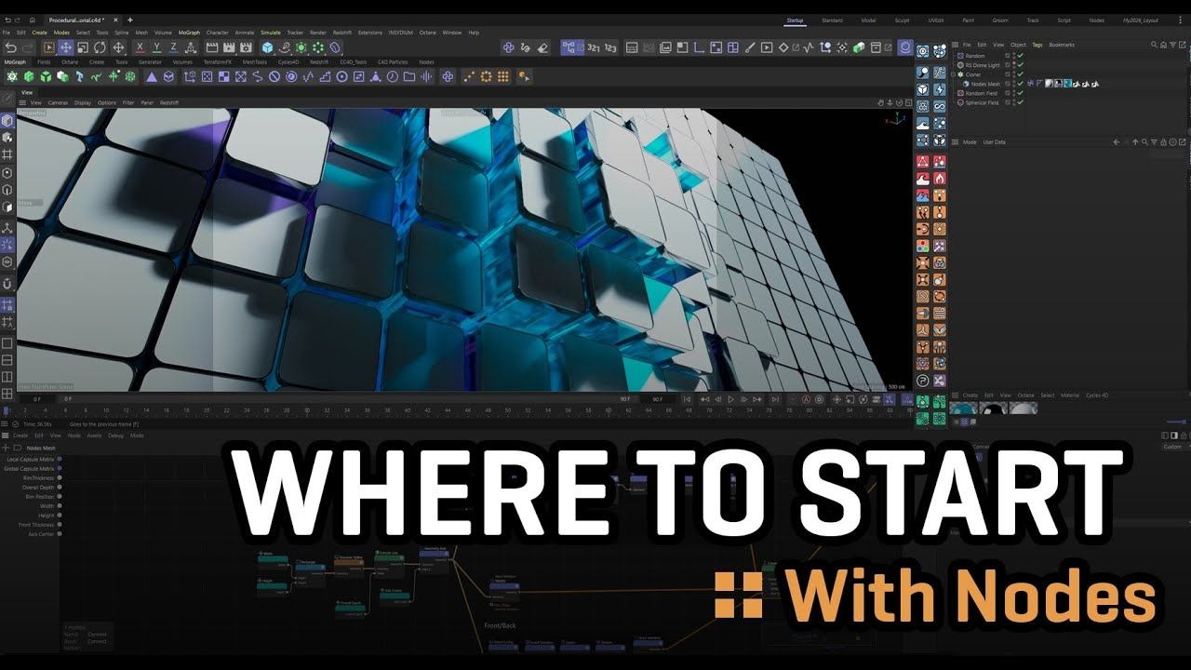Toggle the Cloner green enable checkmark
This screenshot has height=670, width=1191.
(x=1021, y=74)
